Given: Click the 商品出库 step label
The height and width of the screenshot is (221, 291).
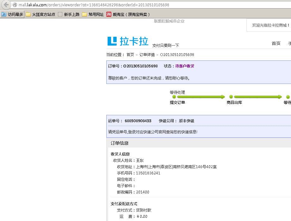Looking at the screenshot, I should pyautogui.click(x=234, y=102).
